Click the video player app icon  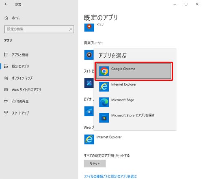point(89,111)
